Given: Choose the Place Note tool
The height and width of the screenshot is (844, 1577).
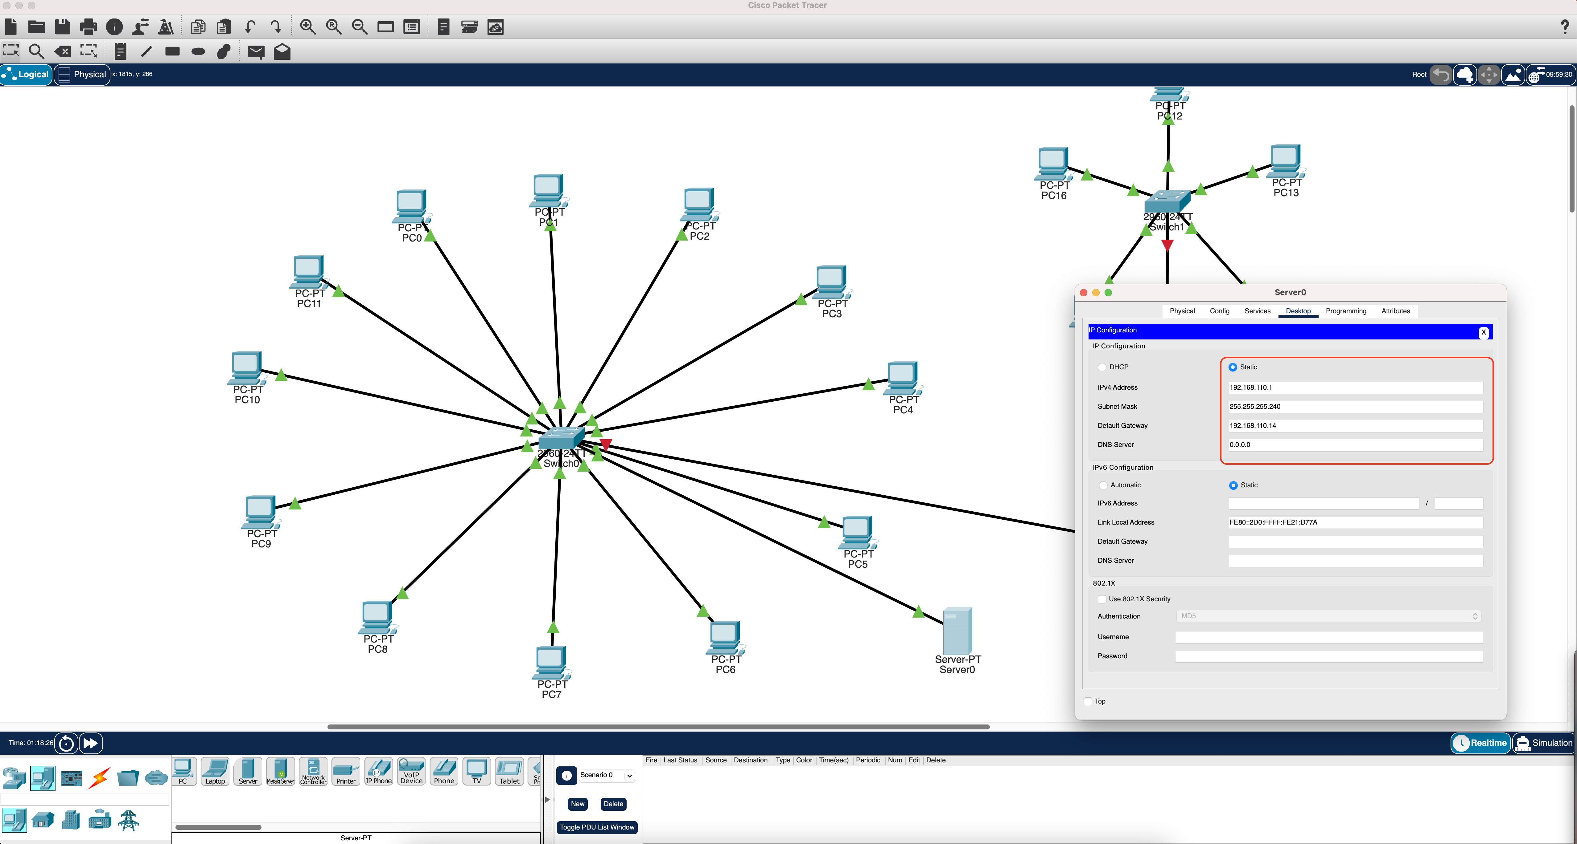Looking at the screenshot, I should pos(121,51).
